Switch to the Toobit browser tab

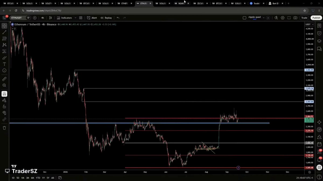pyautogui.click(x=256, y=3)
